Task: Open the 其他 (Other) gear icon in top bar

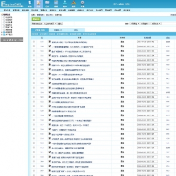Action: (83, 4)
